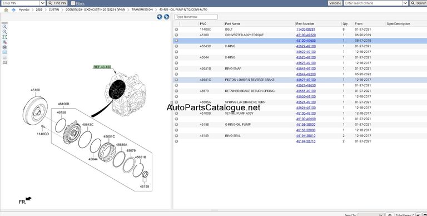Click the CGENSGU23 CUSTIN 20 breadcrumb
The width and height of the screenshot is (427, 216).
tap(95, 9)
